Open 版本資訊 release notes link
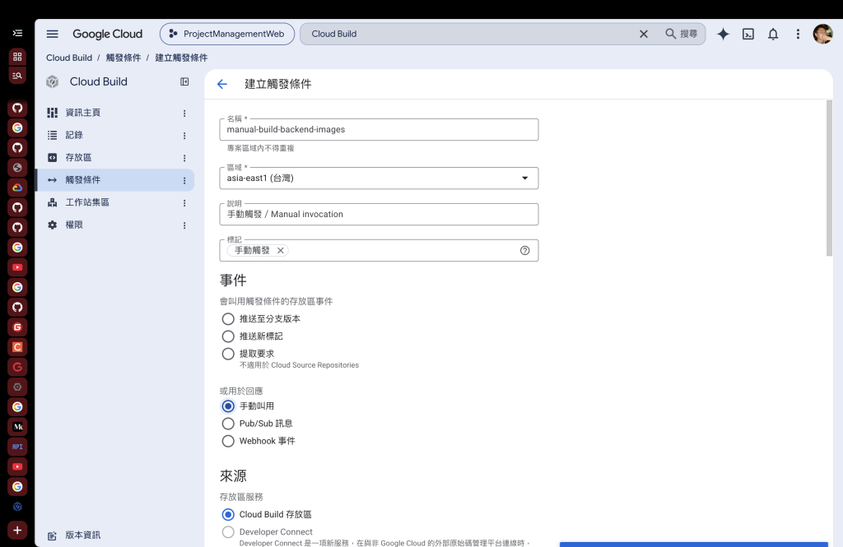This screenshot has width=843, height=547. pos(83,535)
